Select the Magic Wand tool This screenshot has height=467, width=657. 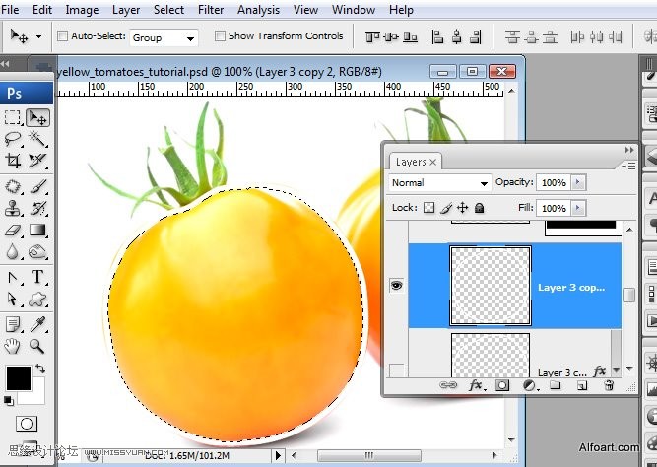(x=37, y=139)
